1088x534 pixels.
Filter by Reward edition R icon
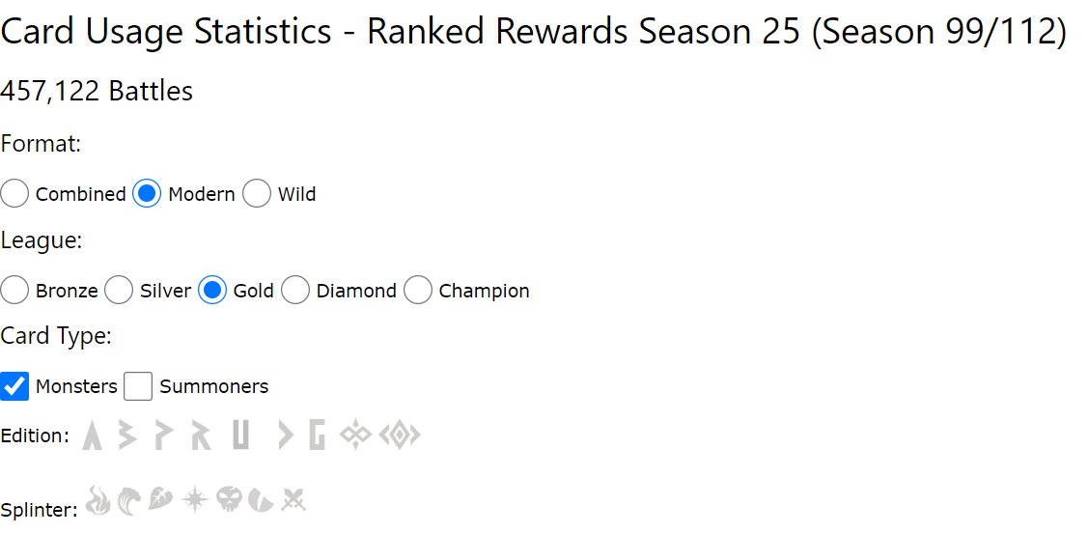pyautogui.click(x=201, y=436)
